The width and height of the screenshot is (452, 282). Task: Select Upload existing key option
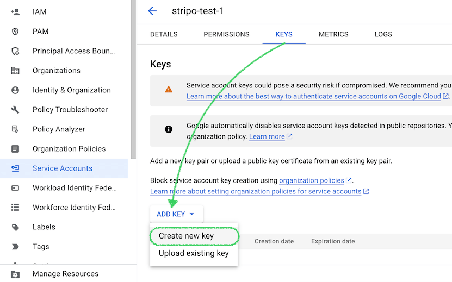click(194, 253)
